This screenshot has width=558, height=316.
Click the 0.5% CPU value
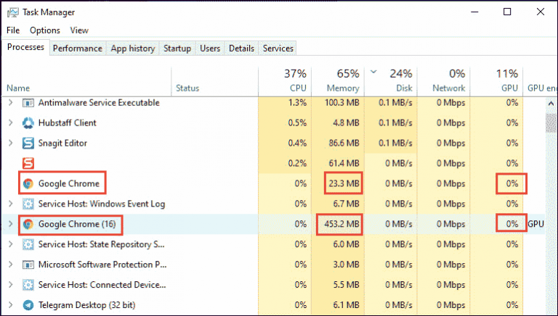point(297,123)
